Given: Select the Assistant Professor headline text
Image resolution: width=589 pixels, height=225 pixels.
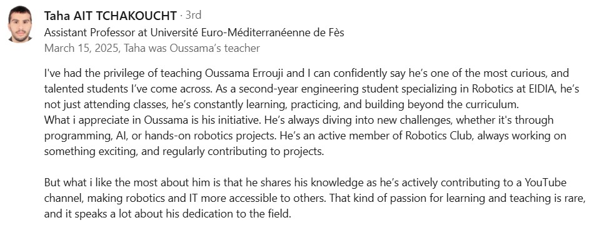Looking at the screenshot, I should (194, 32).
